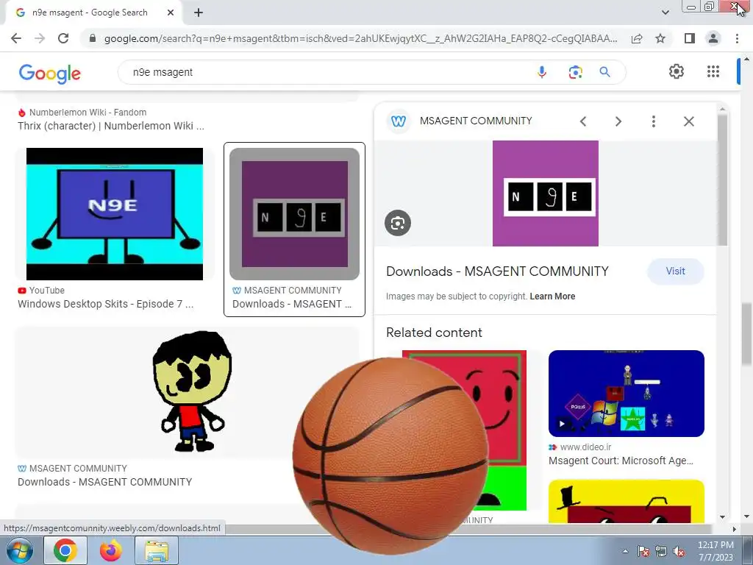This screenshot has height=565, width=753.
Task: Expand the tab search dropdown
Action: 665,13
